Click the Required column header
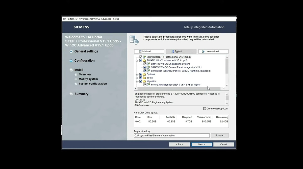 (187, 117)
